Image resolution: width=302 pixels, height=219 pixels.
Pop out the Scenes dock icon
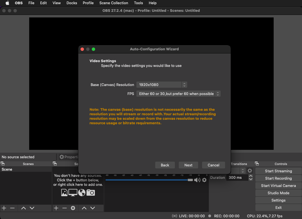pos(3,164)
